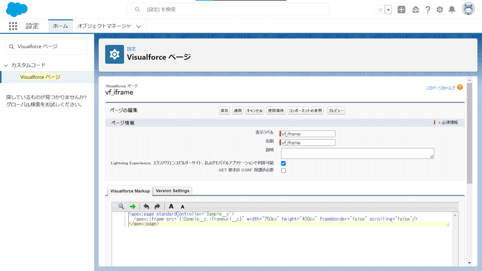Select the ホーム tab
Image resolution: width=482 pixels, height=271 pixels.
[x=60, y=26]
